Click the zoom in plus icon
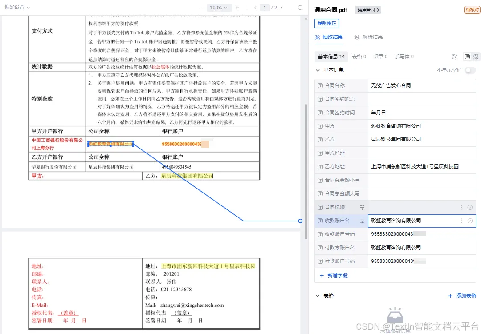This screenshot has height=334, width=481. pos(237,8)
